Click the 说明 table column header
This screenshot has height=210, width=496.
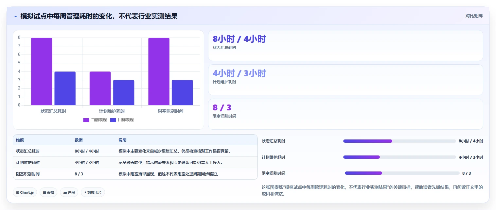point(122,140)
